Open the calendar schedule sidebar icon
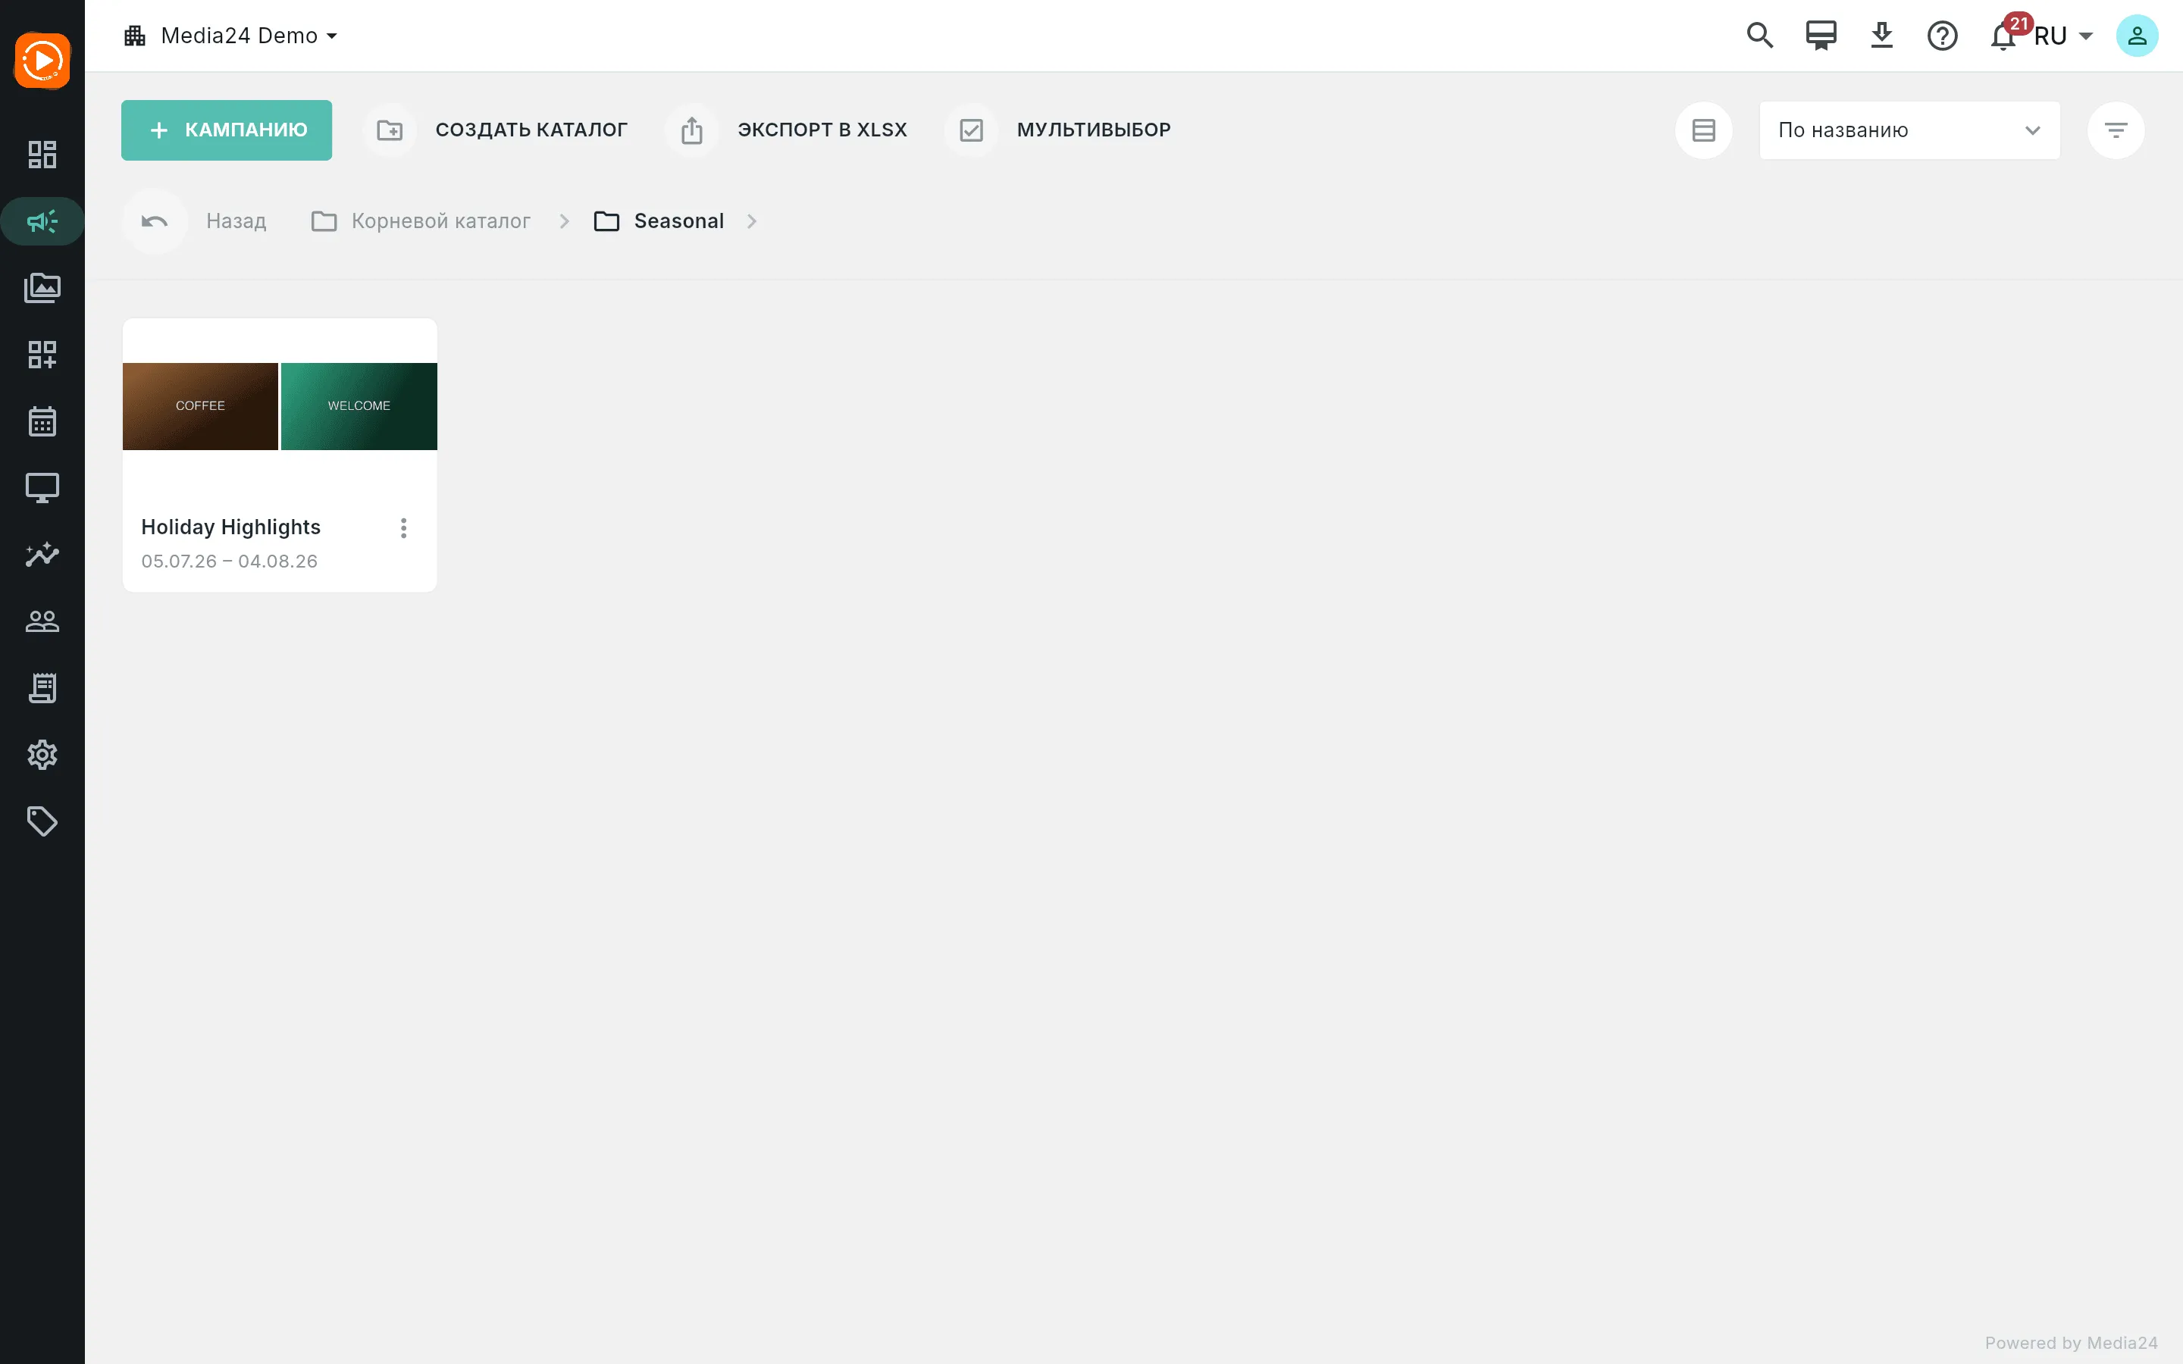Screen dimensions: 2183x1364 tap(42, 421)
